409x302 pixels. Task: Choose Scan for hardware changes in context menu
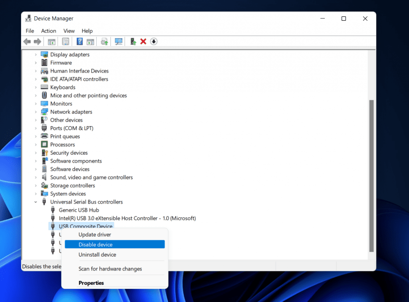tap(110, 269)
